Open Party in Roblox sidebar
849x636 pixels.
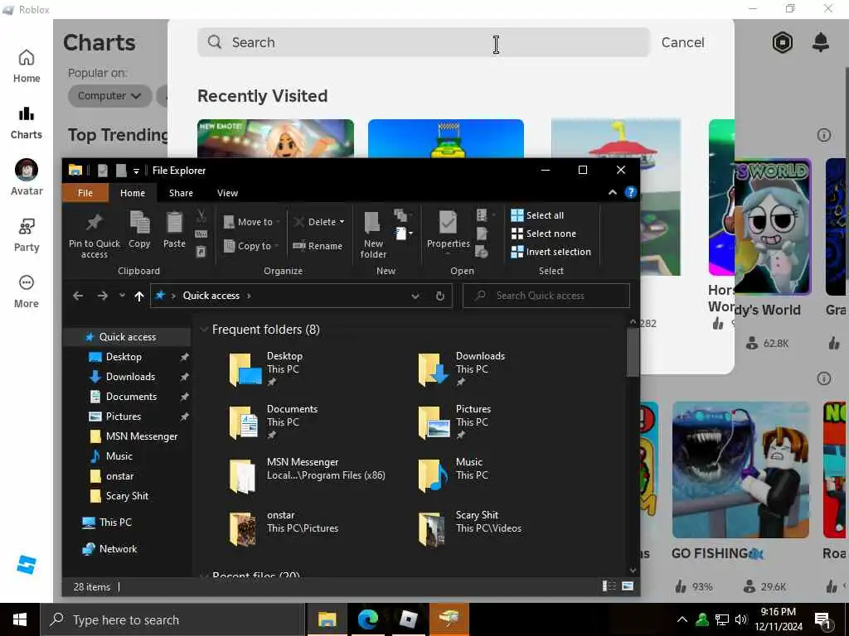pos(26,235)
